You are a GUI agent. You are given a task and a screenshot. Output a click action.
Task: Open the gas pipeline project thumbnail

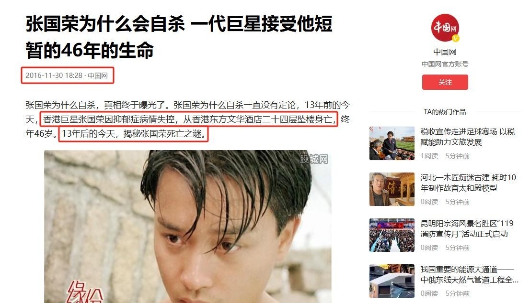(392, 281)
